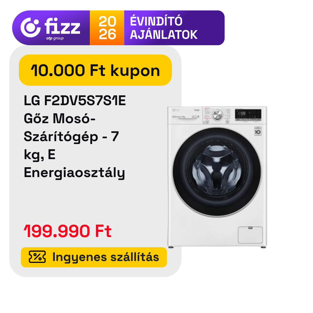Click the washing machine drum door

click(x=217, y=172)
